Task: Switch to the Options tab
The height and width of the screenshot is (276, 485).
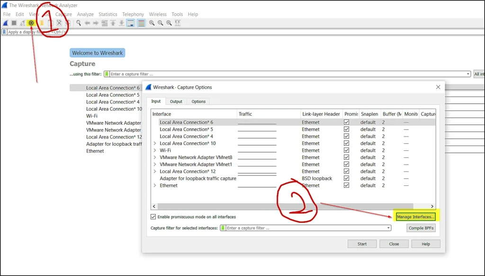Action: point(198,101)
